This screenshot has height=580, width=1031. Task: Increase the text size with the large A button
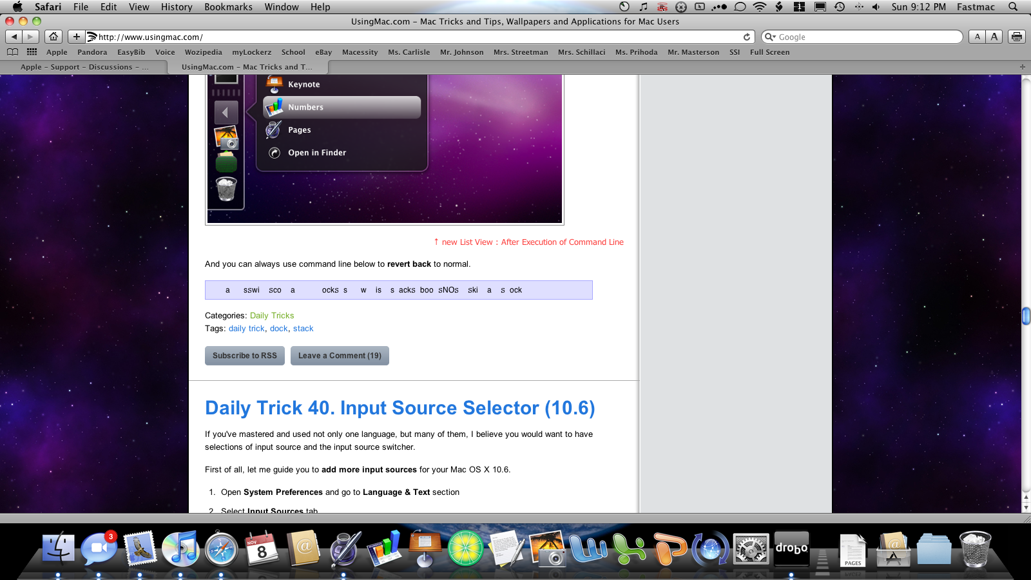994,37
